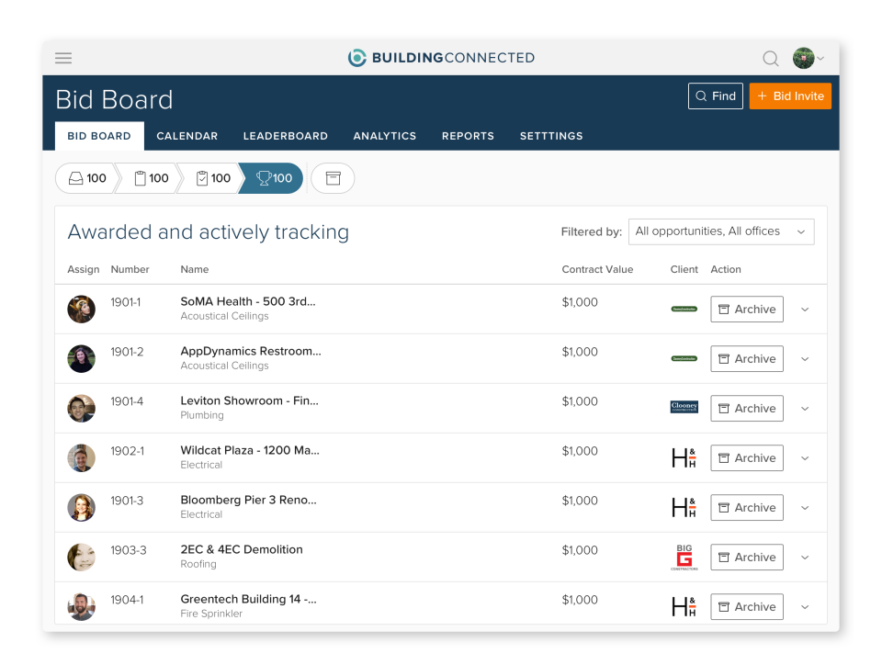Screen dimensions: 882x665
Task: Go to the Leaderboard section
Action: coord(285,136)
